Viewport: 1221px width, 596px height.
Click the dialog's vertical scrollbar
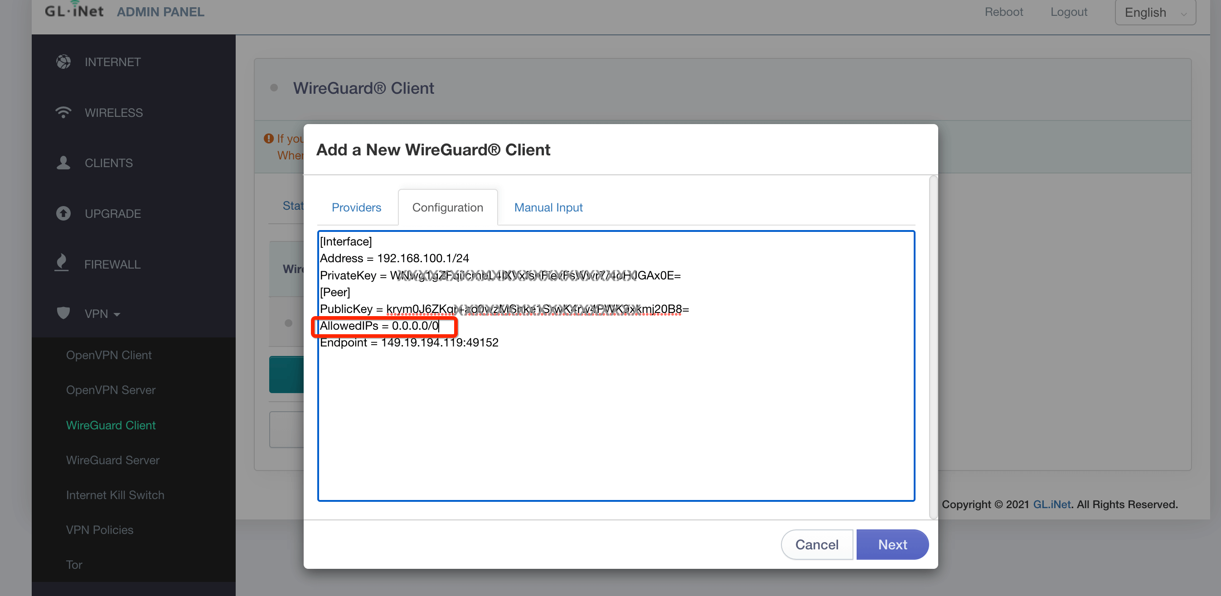[933, 347]
